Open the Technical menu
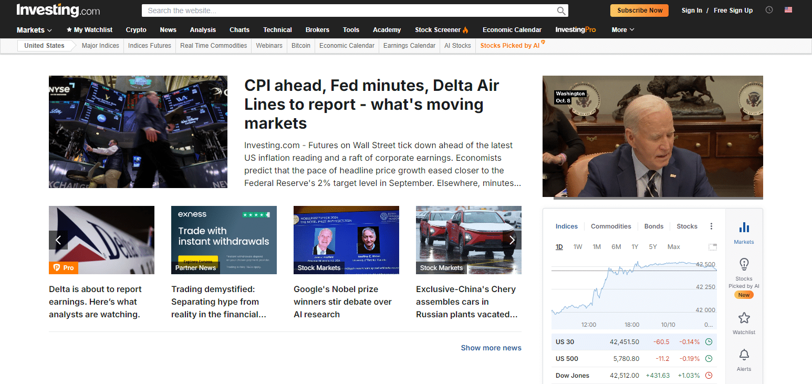This screenshot has width=812, height=384. point(277,30)
